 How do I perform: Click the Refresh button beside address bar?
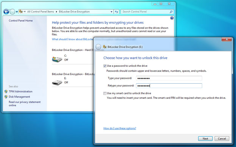pos(116,12)
